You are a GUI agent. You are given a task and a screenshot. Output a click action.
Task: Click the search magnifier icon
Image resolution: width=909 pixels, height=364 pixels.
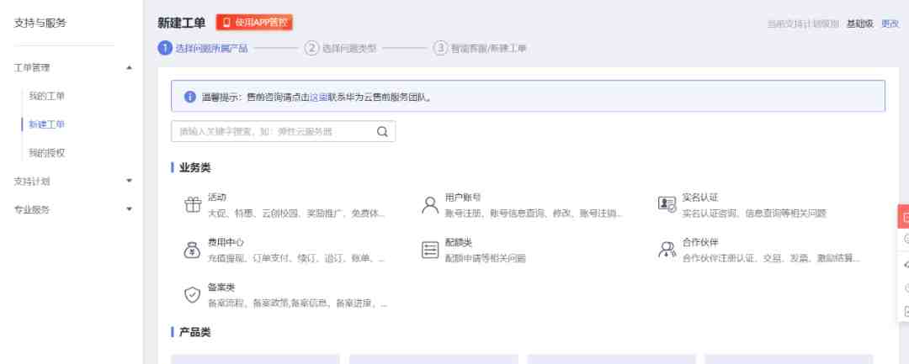(382, 131)
